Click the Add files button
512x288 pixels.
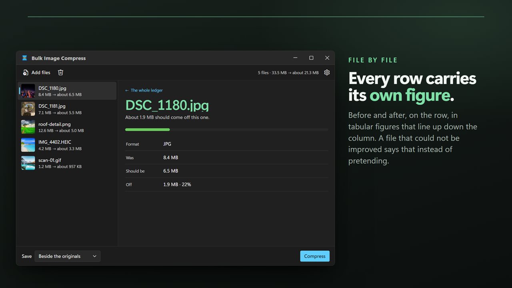pyautogui.click(x=36, y=72)
